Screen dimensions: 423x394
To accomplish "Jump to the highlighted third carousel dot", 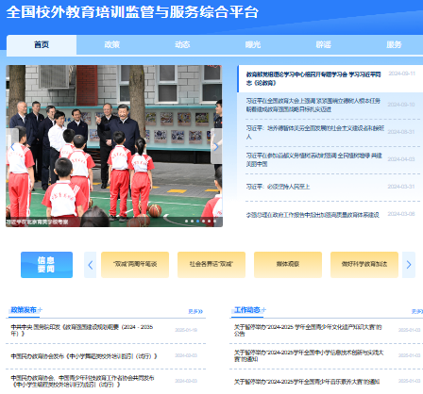I will point(197,222).
